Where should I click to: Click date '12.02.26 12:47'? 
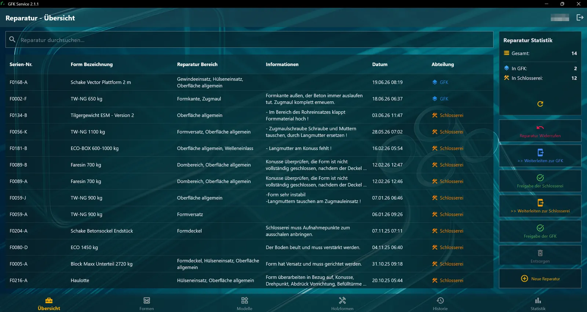387,165
